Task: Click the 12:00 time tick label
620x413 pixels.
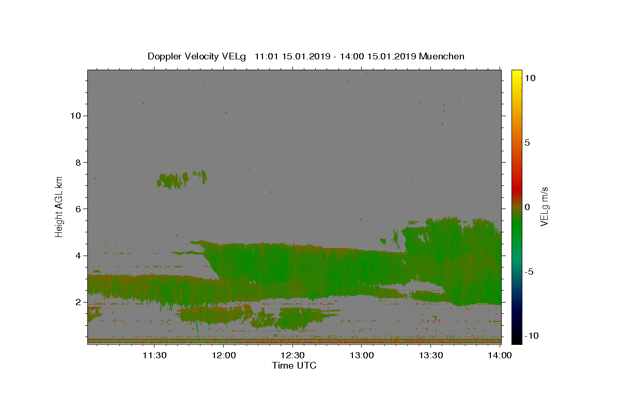Action: pyautogui.click(x=224, y=355)
